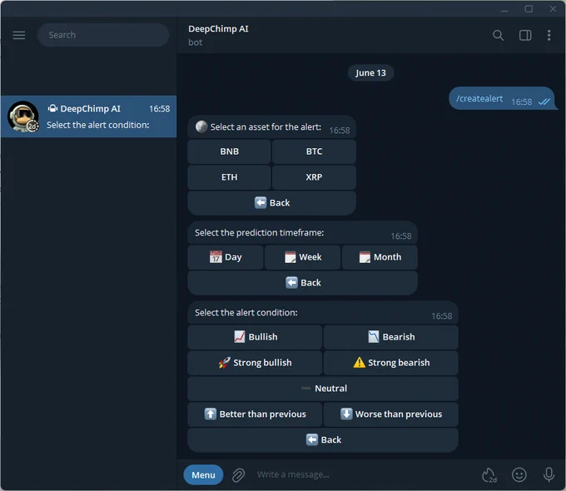The image size is (566, 491).
Task: Go Back from timeframe selection
Action: [303, 283]
